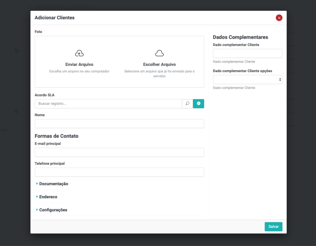Click the cloud icon above Escolher Arquivo
Viewport: 316px width, 246px height.
[x=159, y=53]
